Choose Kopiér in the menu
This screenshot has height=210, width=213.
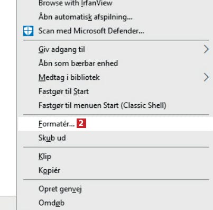coord(115,170)
